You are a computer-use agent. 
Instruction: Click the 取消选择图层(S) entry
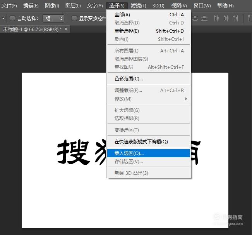pyautogui.click(x=149, y=59)
